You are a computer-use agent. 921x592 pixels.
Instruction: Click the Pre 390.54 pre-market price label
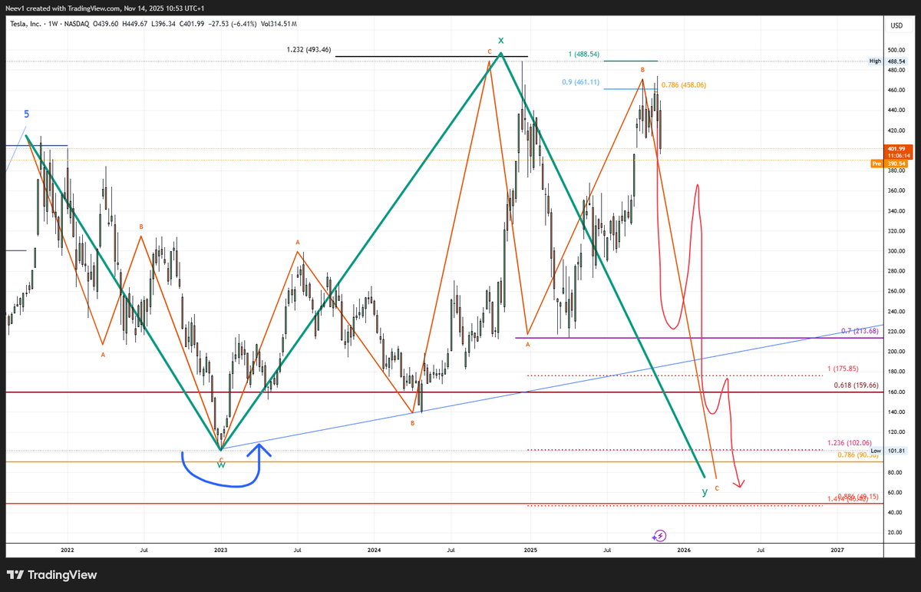click(889, 164)
